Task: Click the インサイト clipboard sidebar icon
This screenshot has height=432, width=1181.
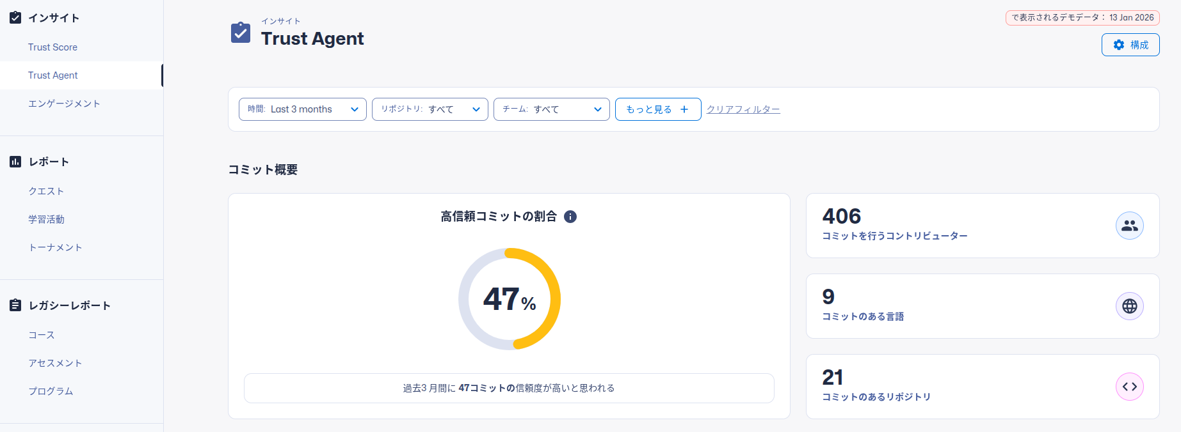Action: [15, 18]
